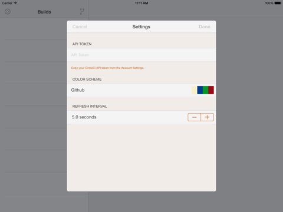
Task: Open the Github color scheme row
Action: tap(141, 90)
